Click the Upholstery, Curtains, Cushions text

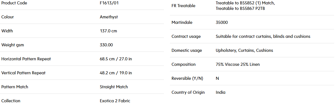(245, 50)
